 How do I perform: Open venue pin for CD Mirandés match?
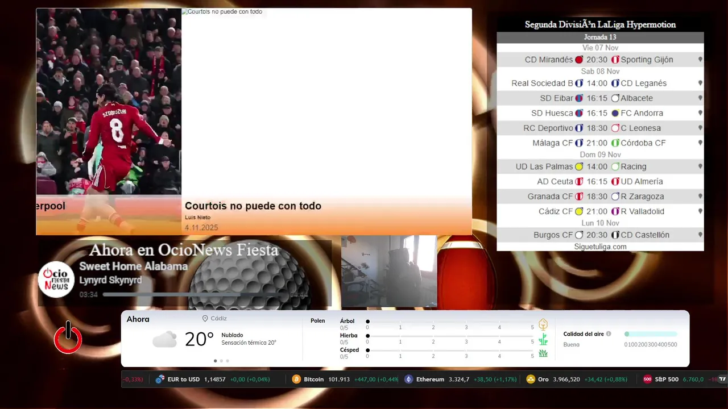click(x=700, y=60)
